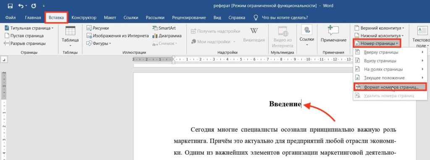430x160 pixels.
Task: Open the SmartArt graphic tool
Action: pyautogui.click(x=164, y=28)
